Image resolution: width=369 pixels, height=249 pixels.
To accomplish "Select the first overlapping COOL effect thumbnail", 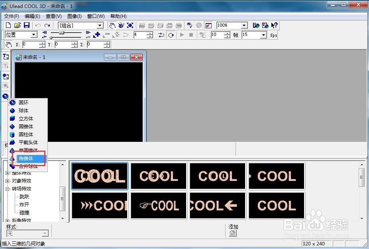I will [x=100, y=176].
